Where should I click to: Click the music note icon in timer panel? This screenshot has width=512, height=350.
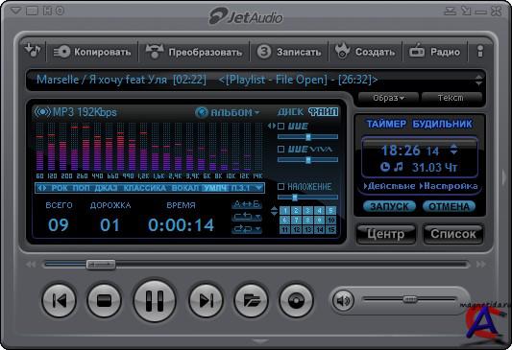click(x=398, y=167)
